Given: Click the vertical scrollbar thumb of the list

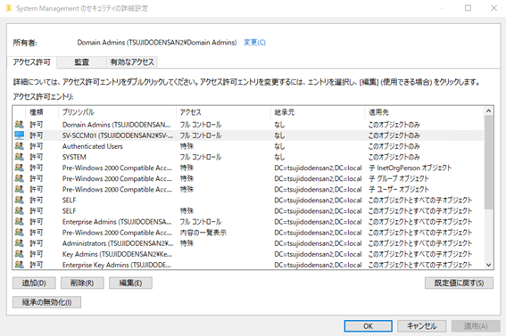Looking at the screenshot, I should click(x=488, y=163).
